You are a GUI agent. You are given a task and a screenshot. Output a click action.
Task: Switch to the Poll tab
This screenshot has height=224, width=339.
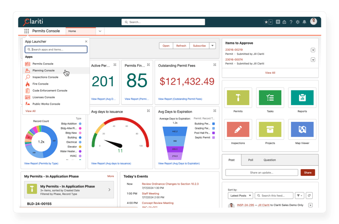250,160
